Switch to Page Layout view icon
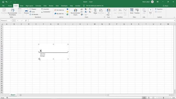This screenshot has height=99, width=176. pyautogui.click(x=149, y=98)
